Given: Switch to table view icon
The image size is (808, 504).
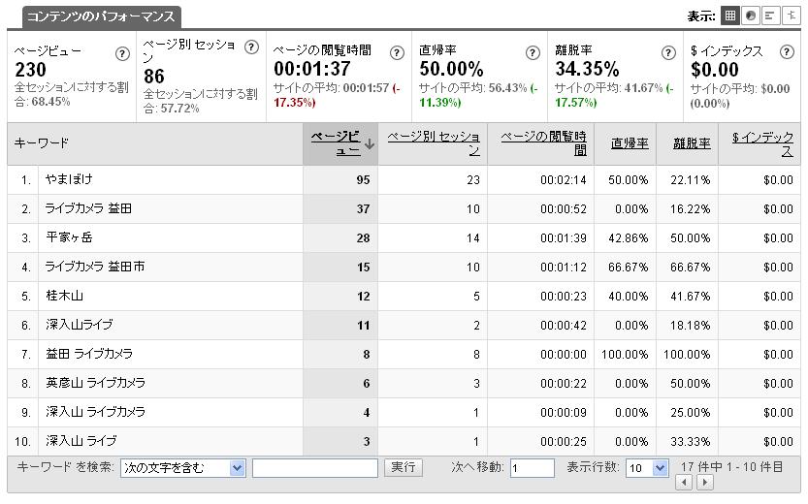Looking at the screenshot, I should pyautogui.click(x=730, y=16).
